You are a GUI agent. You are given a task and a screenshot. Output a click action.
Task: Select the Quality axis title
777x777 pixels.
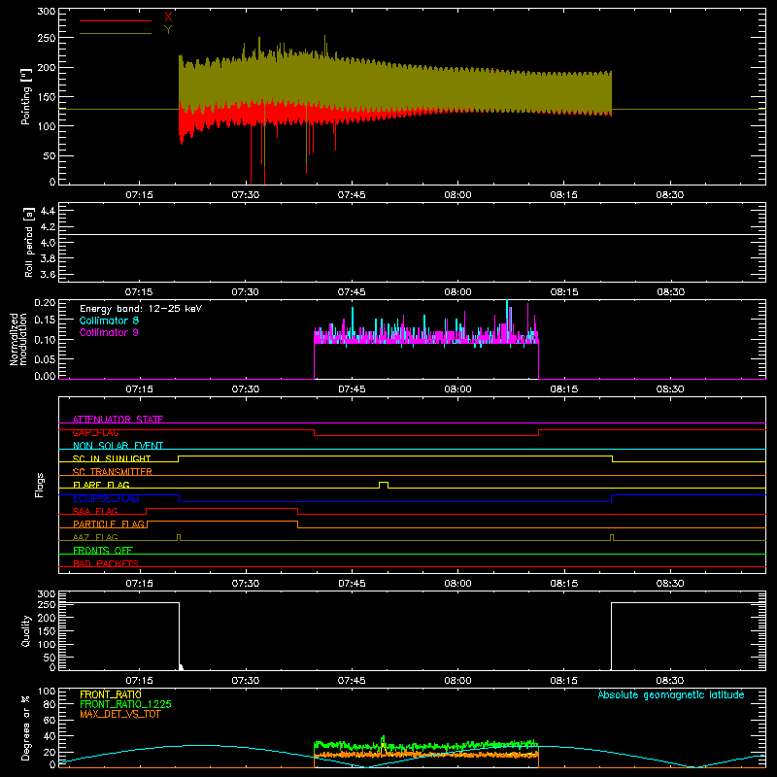click(x=26, y=630)
